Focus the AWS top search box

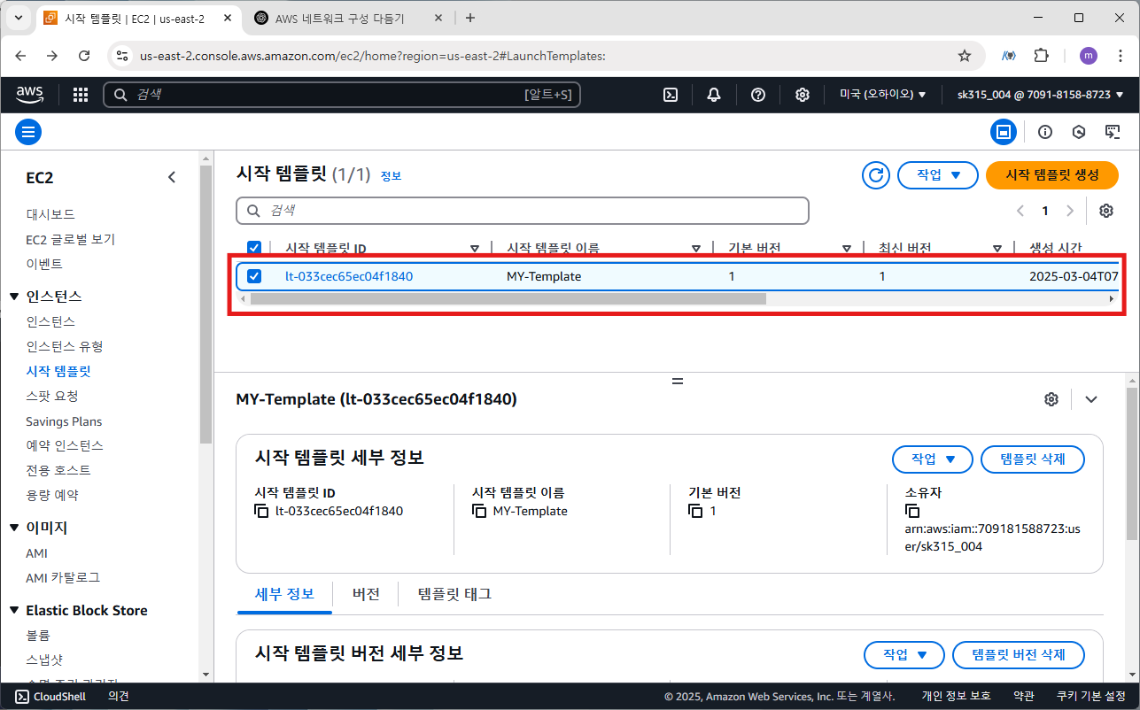pos(342,95)
